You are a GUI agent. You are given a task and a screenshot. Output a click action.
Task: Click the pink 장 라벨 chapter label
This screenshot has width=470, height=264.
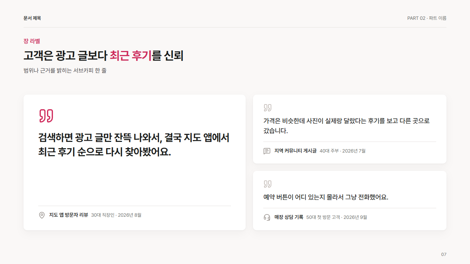32,41
